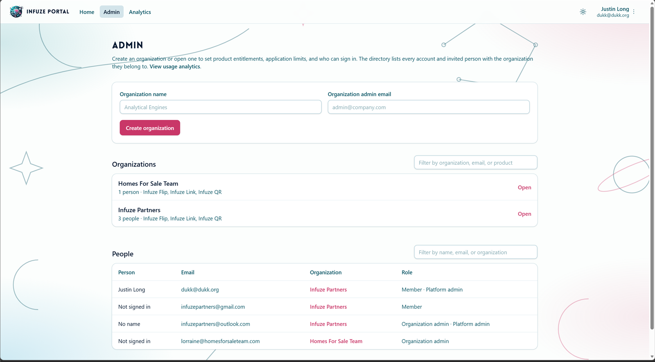Click infuzepartners@outlook.com email

click(x=215, y=324)
